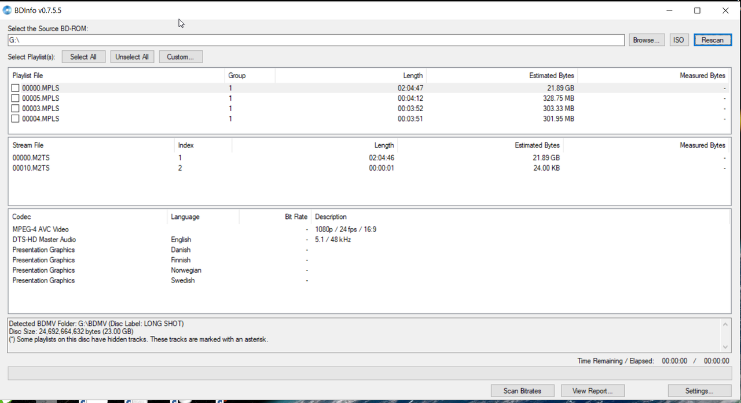Select the Swedish Presentation Graphics row
This screenshot has height=403, width=741.
coord(369,280)
